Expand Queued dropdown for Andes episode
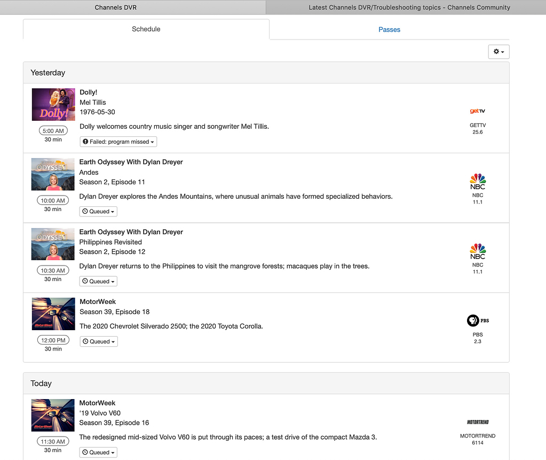The height and width of the screenshot is (460, 546). click(x=99, y=212)
